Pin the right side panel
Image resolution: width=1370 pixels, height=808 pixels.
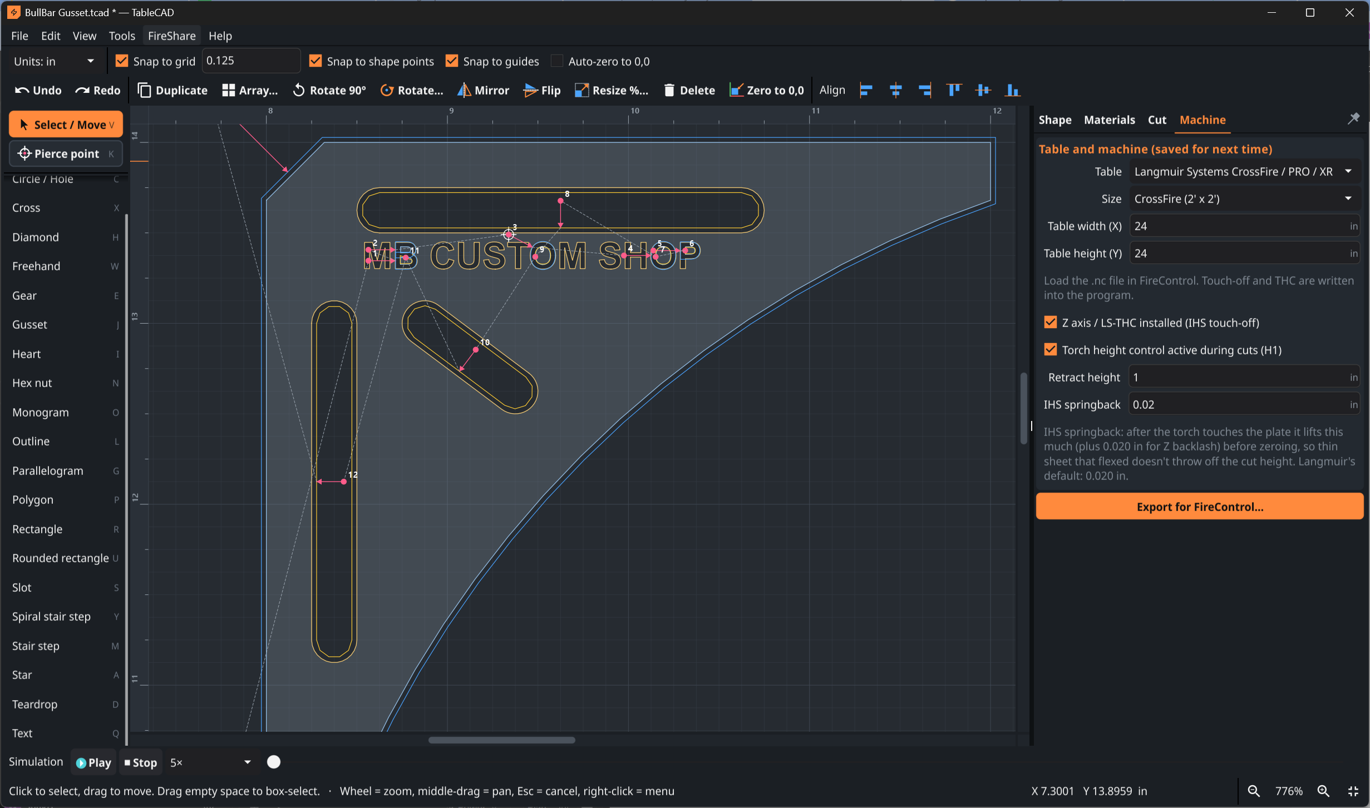[1353, 118]
